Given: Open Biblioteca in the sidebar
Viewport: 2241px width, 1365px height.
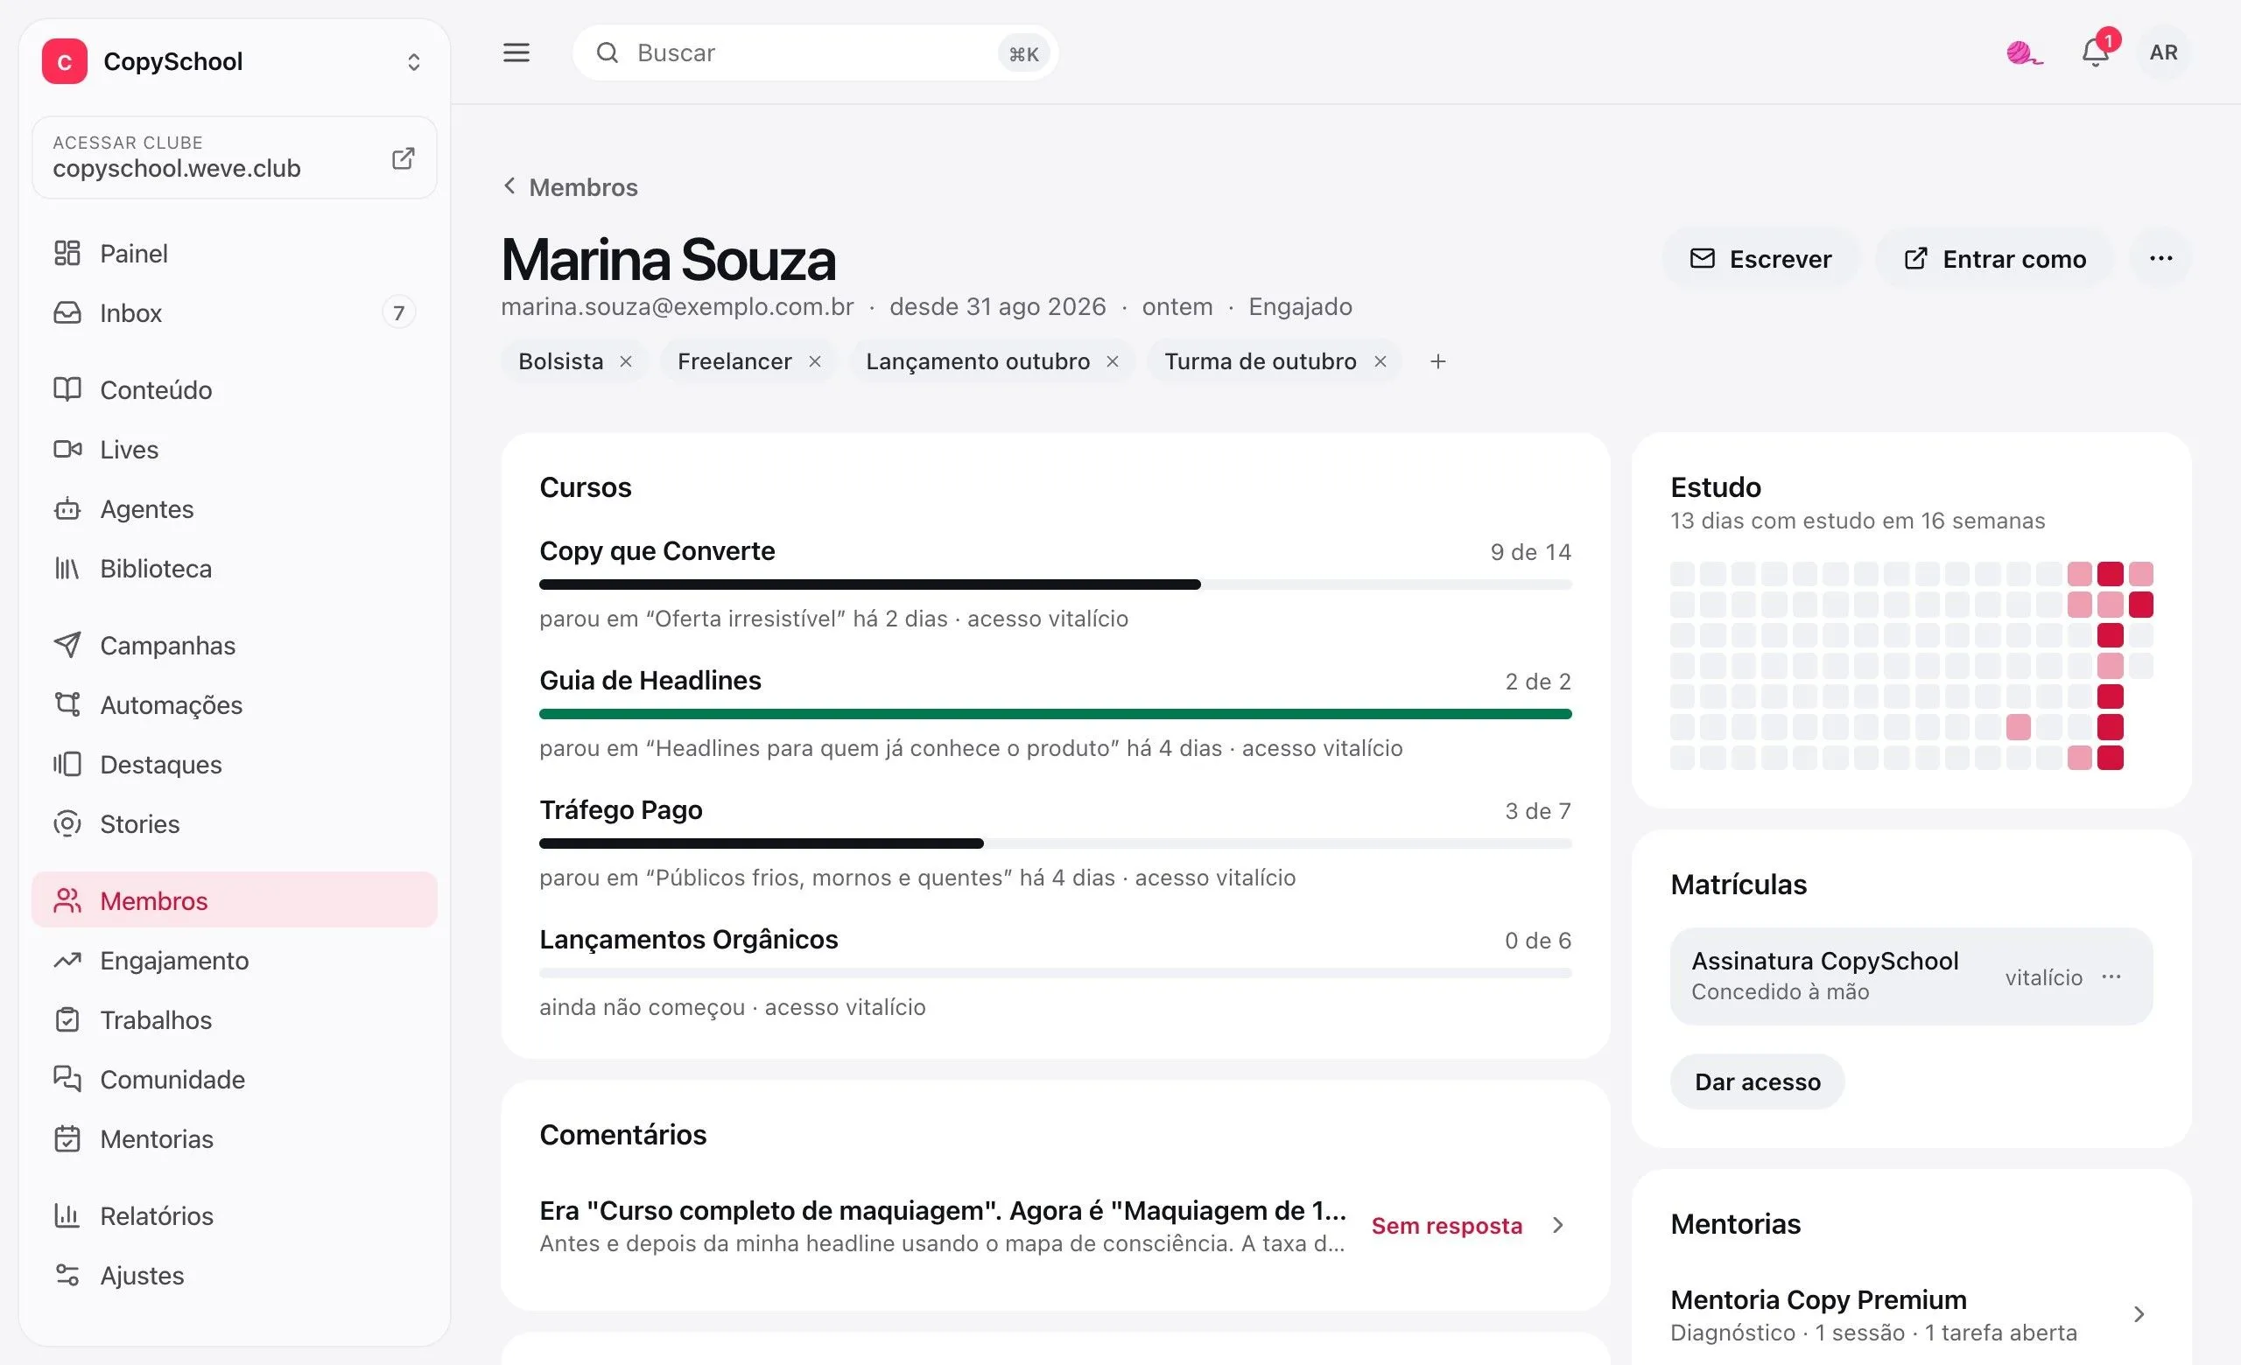Looking at the screenshot, I should [x=234, y=569].
